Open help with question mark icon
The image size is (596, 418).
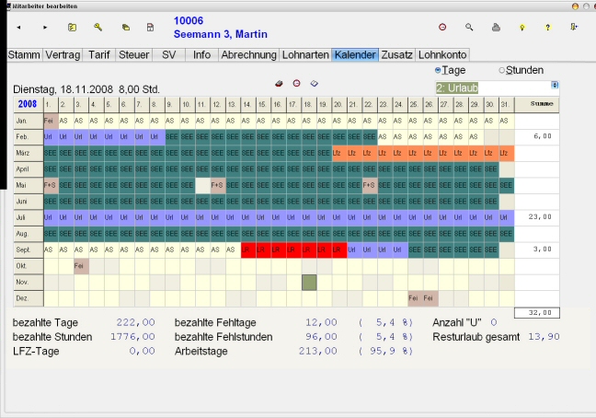[548, 28]
